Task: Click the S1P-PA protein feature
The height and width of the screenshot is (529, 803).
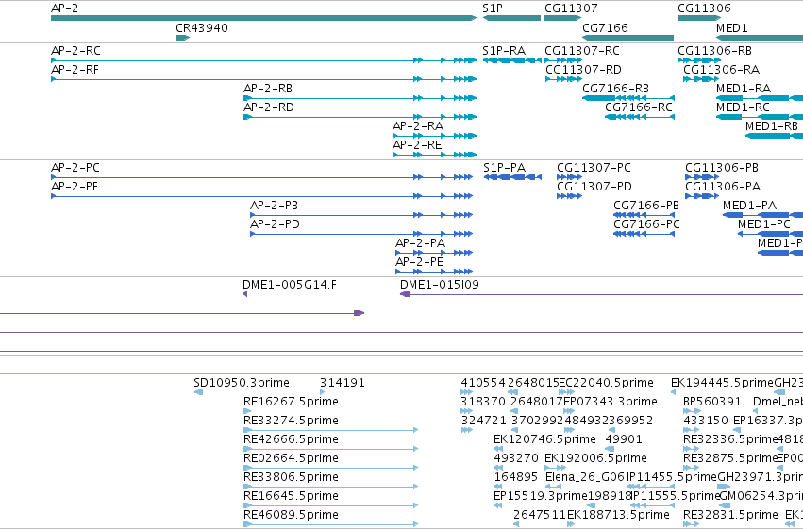Action: point(512,177)
